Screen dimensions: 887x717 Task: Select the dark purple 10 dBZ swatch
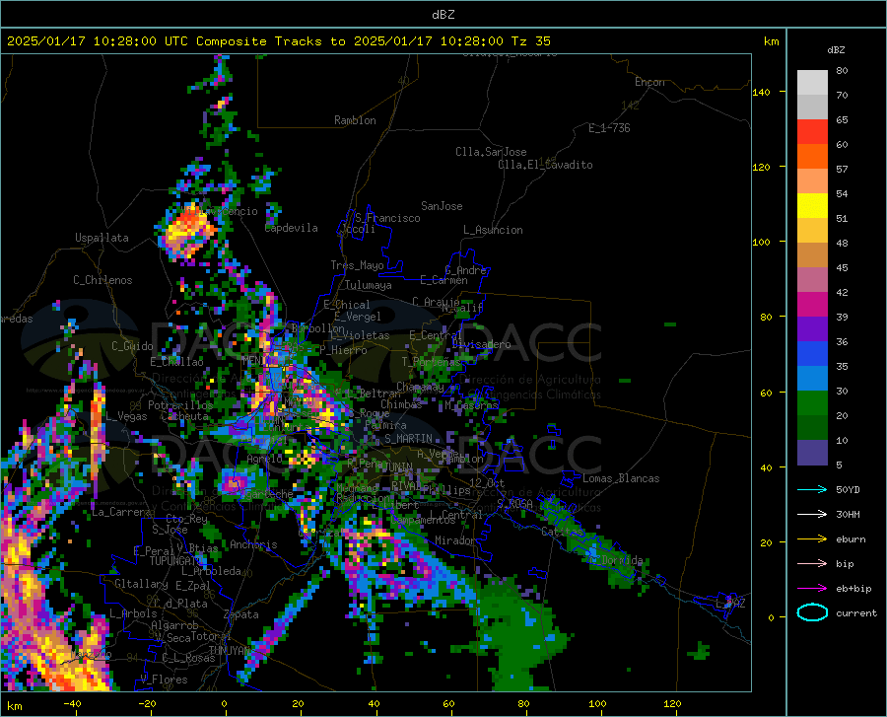812,453
